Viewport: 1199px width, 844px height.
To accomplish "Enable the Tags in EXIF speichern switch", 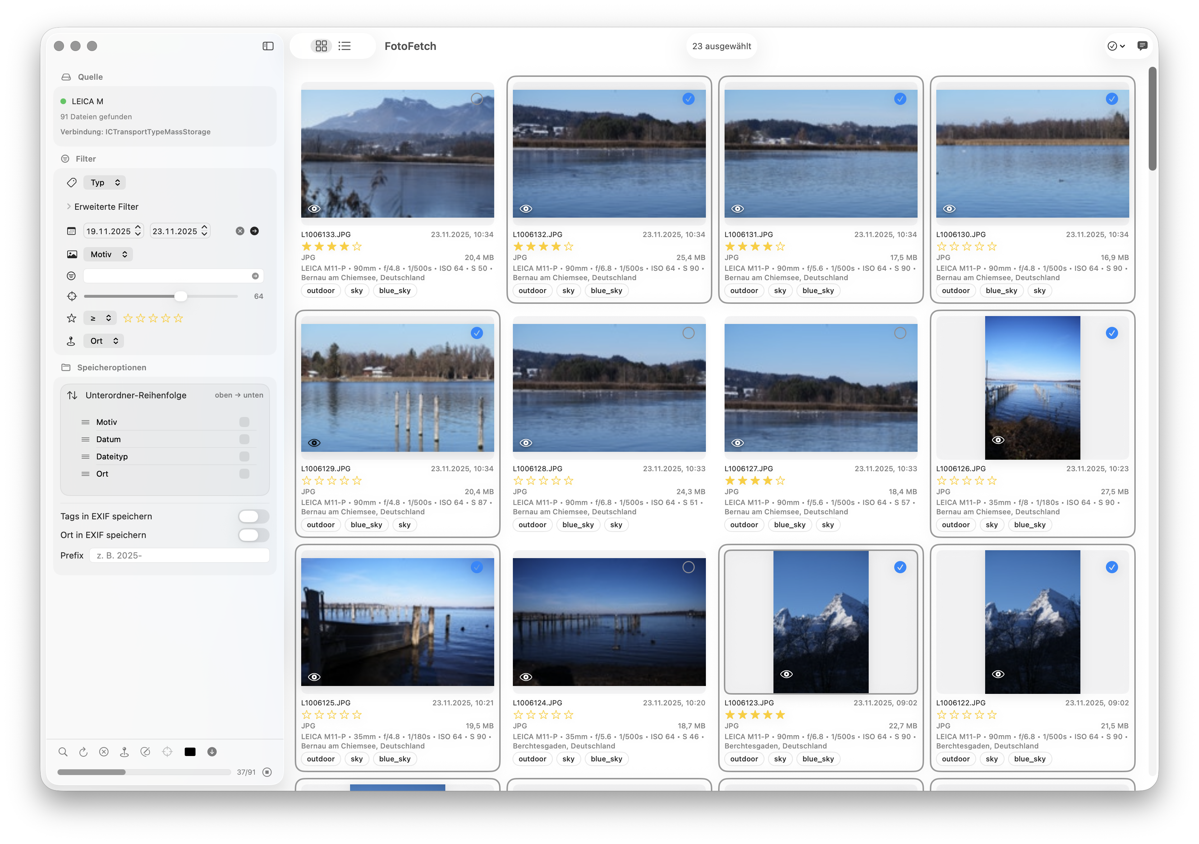I will tap(254, 516).
